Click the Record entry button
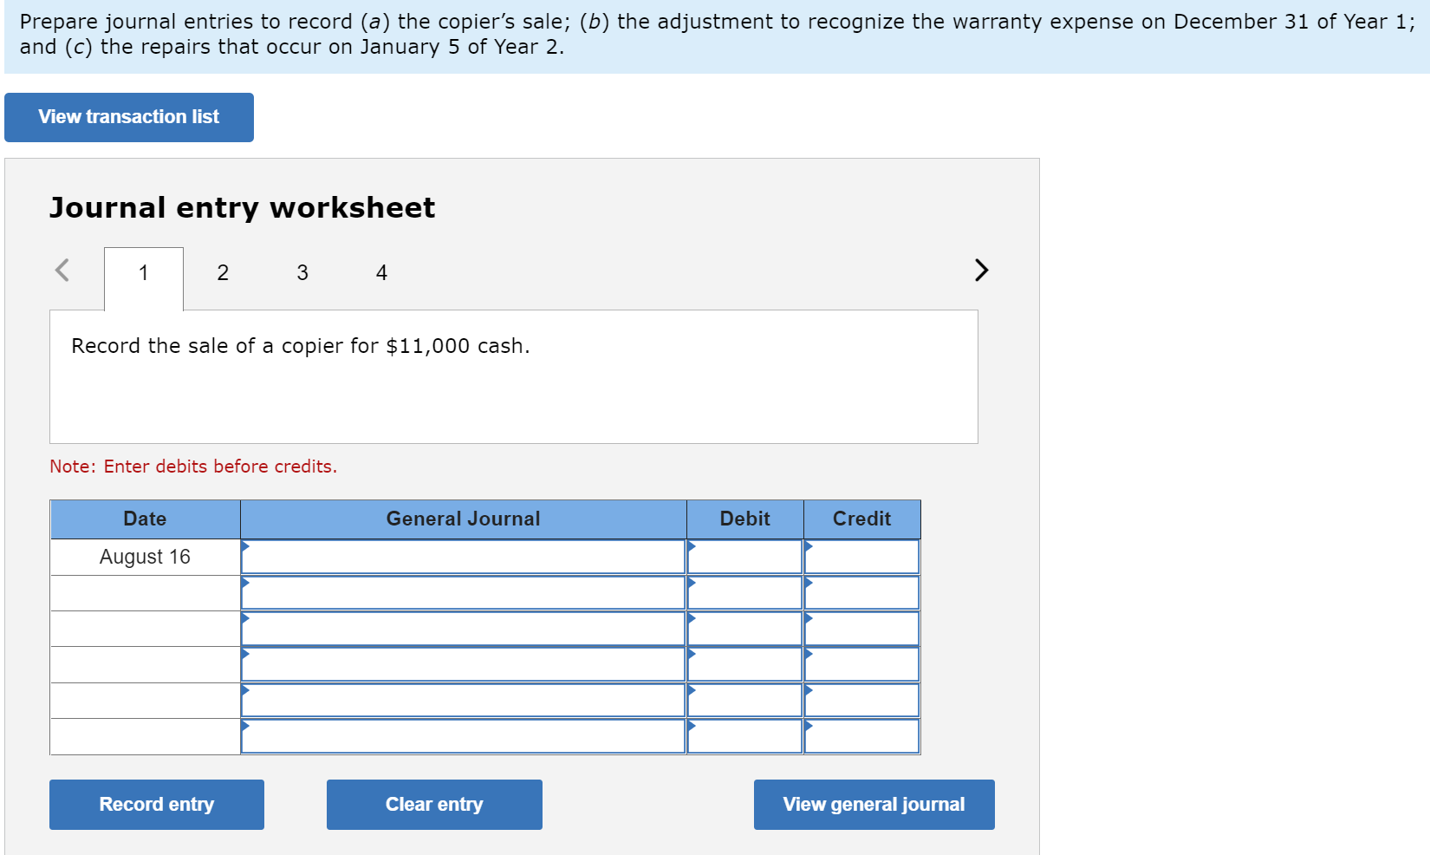The height and width of the screenshot is (855, 1430). (x=157, y=805)
